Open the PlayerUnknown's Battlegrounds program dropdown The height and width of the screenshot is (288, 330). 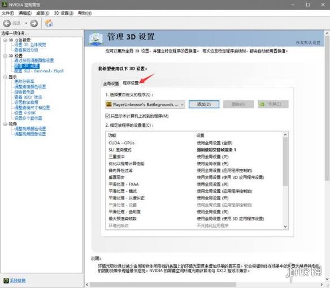click(145, 104)
